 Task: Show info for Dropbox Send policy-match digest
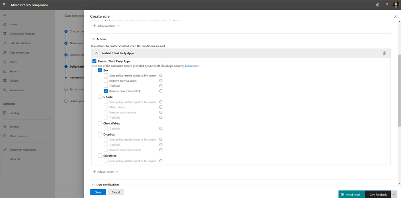tap(161, 139)
